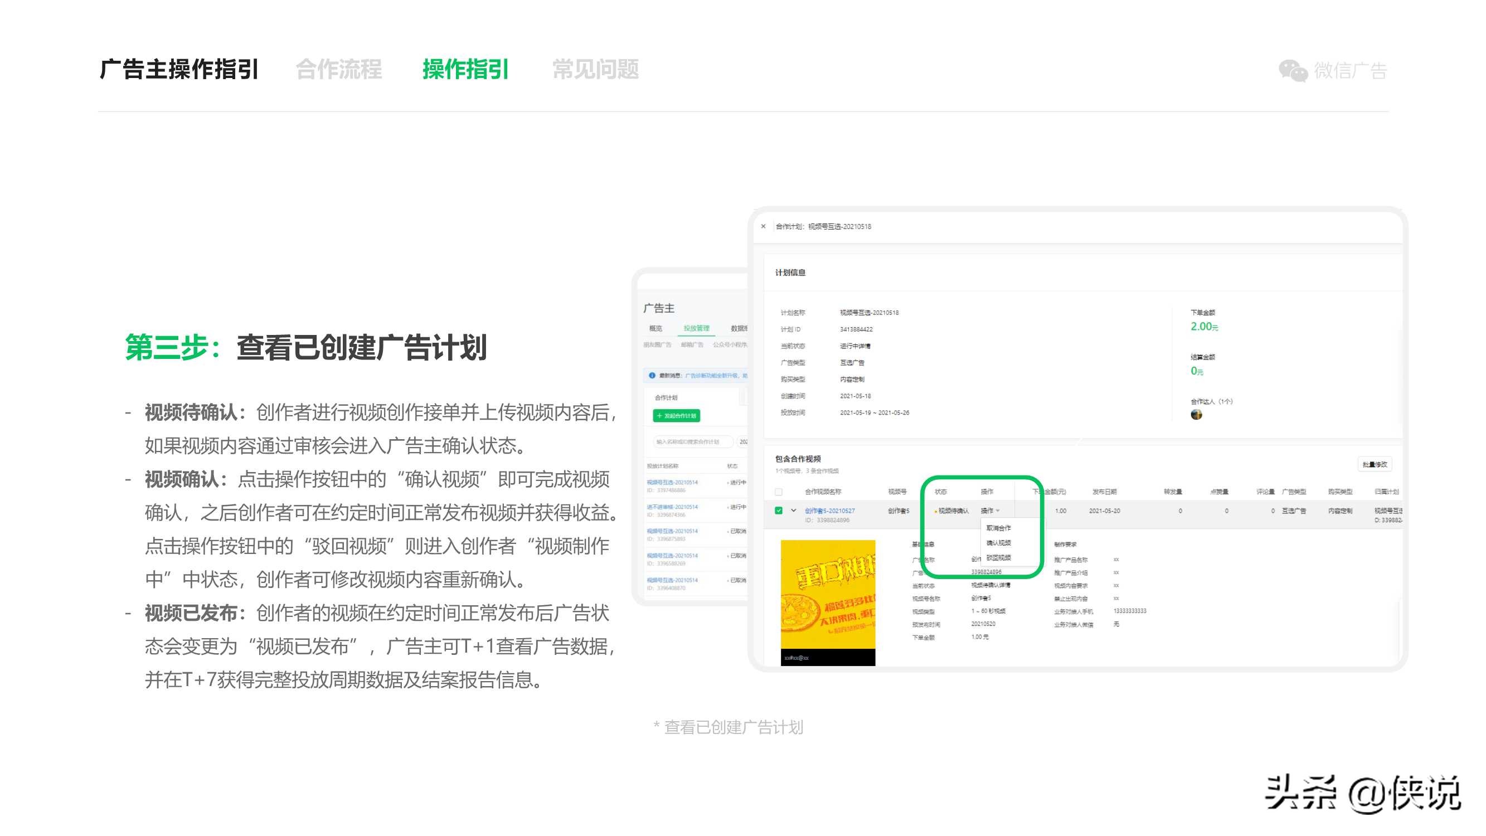Click the blue info icon beside 最新消息
Image resolution: width=1486 pixels, height=836 pixels.
coord(652,375)
